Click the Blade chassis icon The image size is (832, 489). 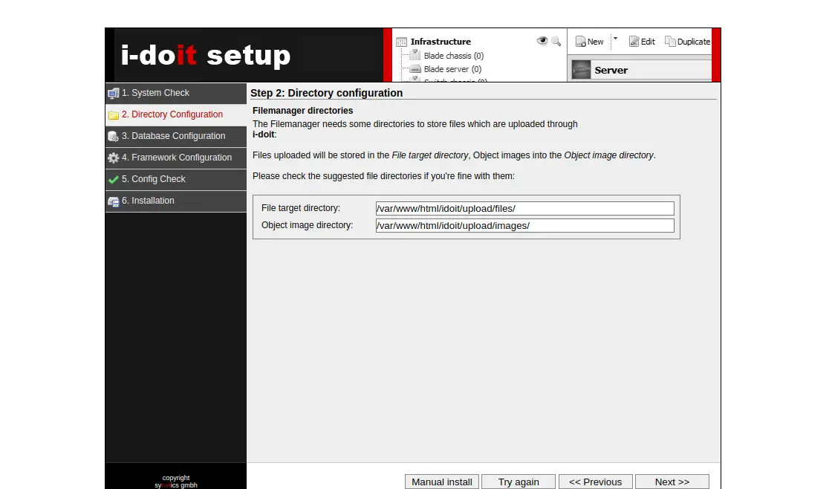415,55
